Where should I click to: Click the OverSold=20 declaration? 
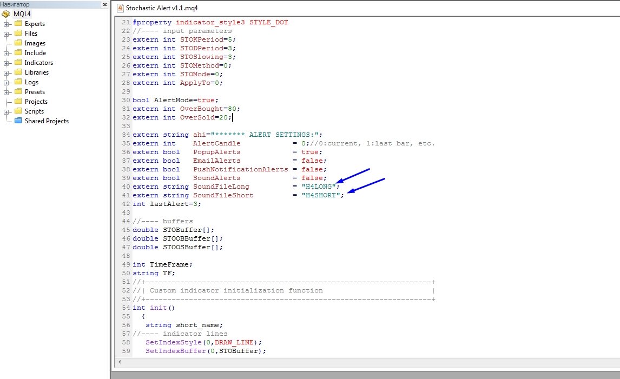tap(182, 117)
